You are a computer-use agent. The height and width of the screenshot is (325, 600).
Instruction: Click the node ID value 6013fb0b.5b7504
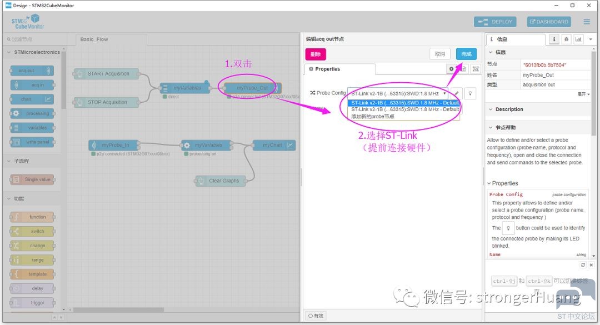pos(544,65)
